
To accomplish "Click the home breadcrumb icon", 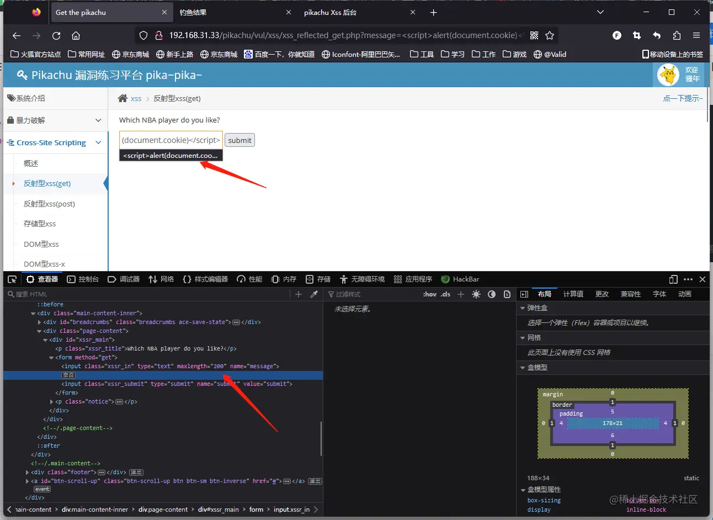I will 123,98.
